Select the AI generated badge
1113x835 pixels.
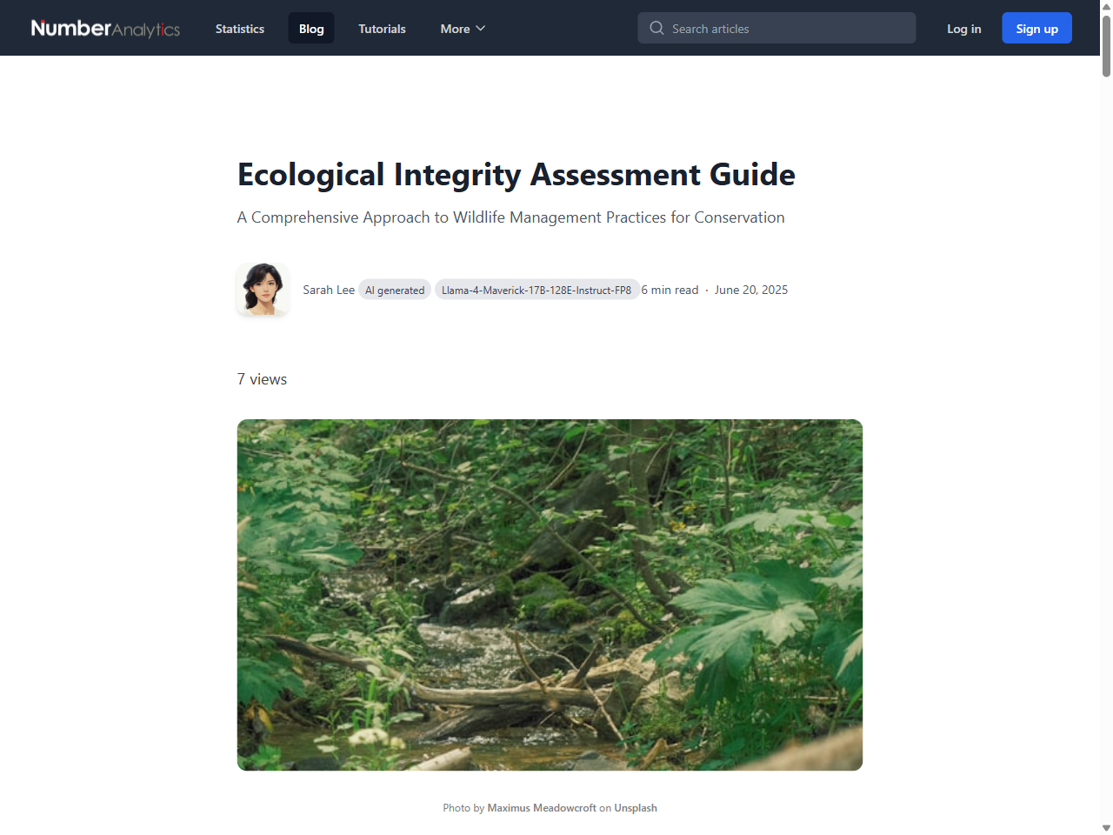[x=395, y=290]
